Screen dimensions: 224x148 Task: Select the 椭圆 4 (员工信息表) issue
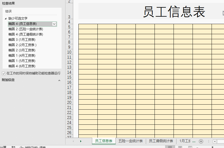coord(32,24)
